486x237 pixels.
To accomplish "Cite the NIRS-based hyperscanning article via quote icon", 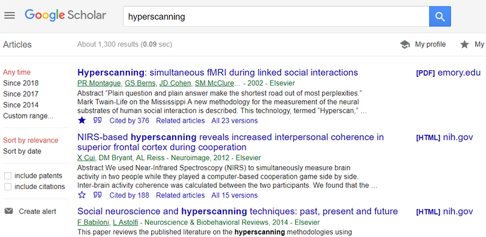I will tap(97, 195).
